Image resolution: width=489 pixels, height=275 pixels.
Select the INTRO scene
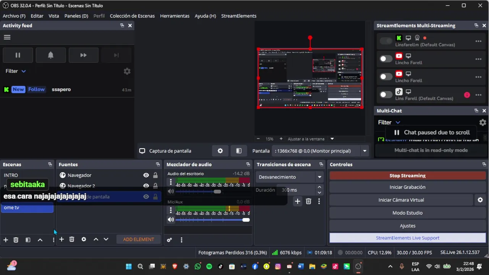[27, 175]
